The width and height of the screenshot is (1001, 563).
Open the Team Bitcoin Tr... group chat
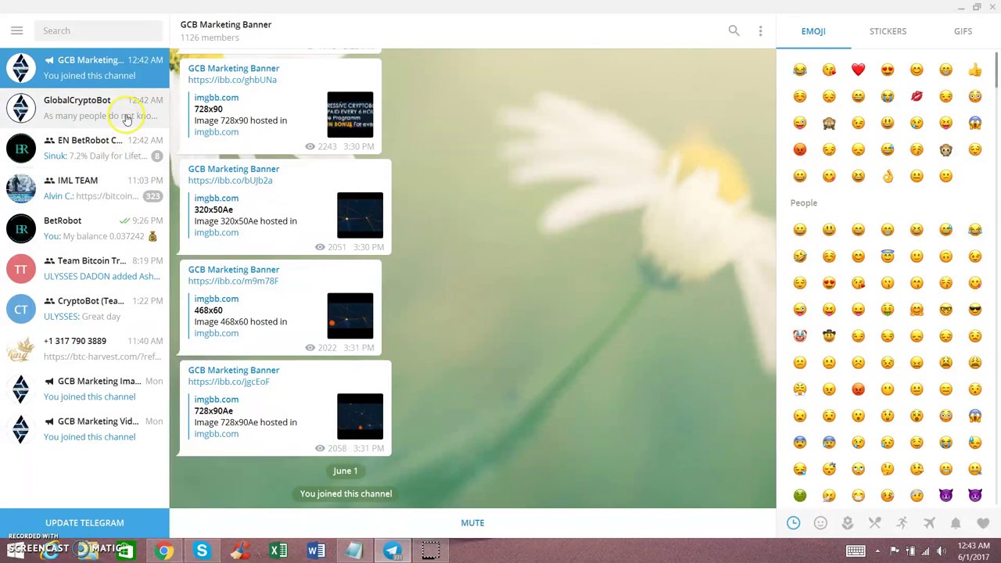click(x=84, y=268)
